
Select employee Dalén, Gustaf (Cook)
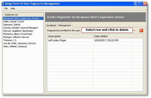coord(23,22)
